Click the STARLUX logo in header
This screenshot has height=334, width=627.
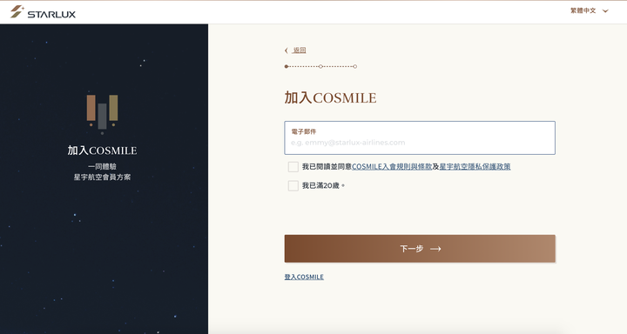(43, 12)
